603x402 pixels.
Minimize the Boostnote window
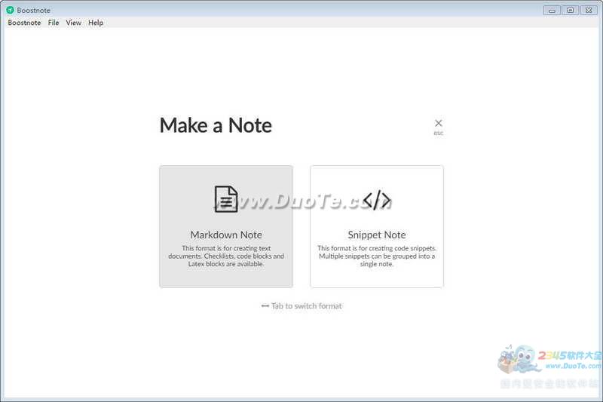[x=552, y=10]
